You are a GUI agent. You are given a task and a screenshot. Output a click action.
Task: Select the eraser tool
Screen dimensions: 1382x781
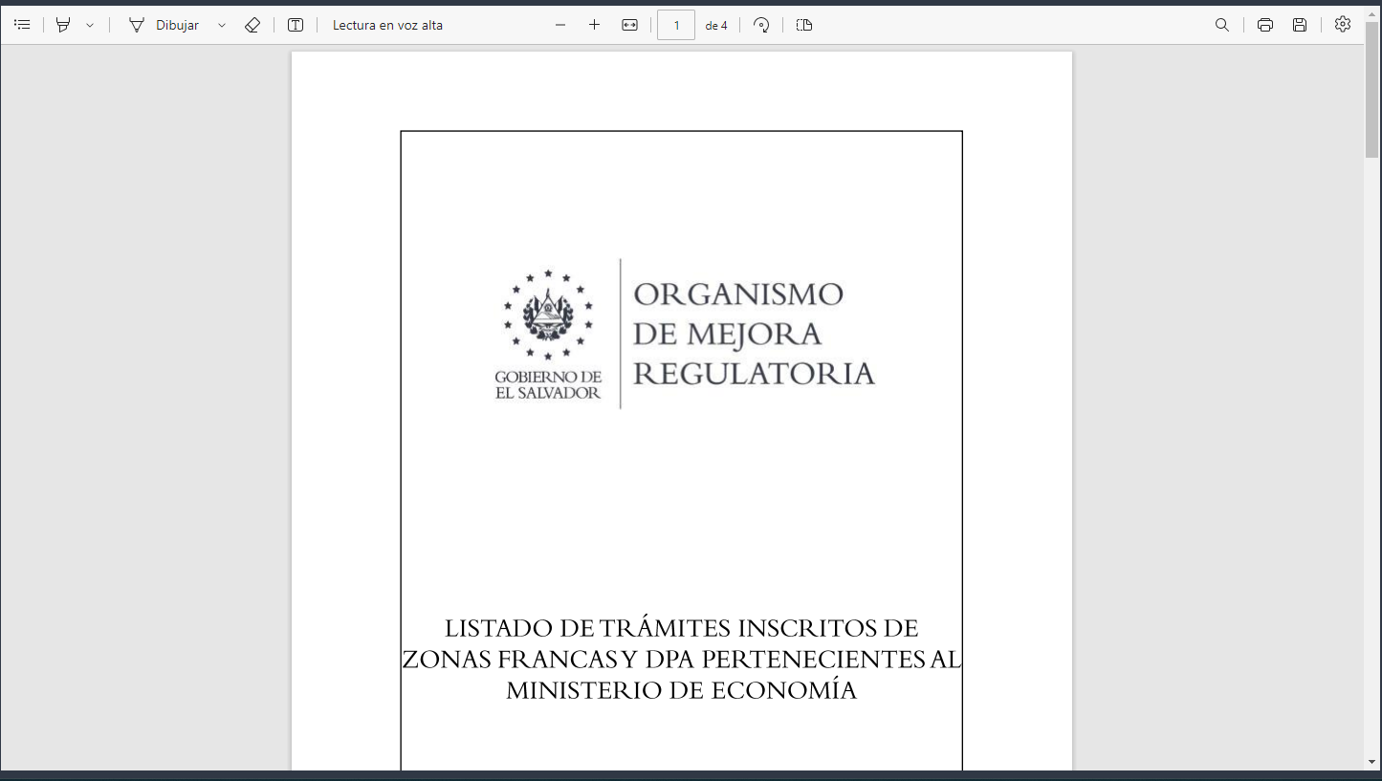tap(252, 25)
